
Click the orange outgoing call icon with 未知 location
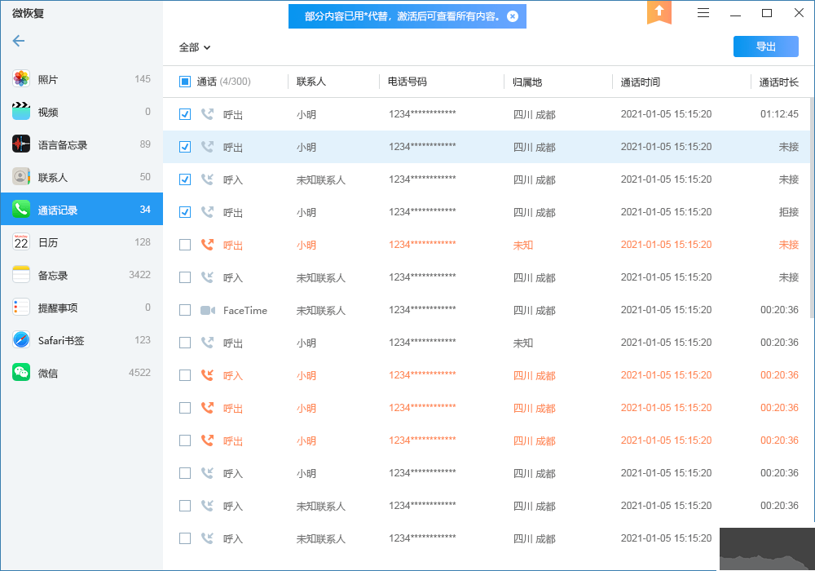(207, 245)
